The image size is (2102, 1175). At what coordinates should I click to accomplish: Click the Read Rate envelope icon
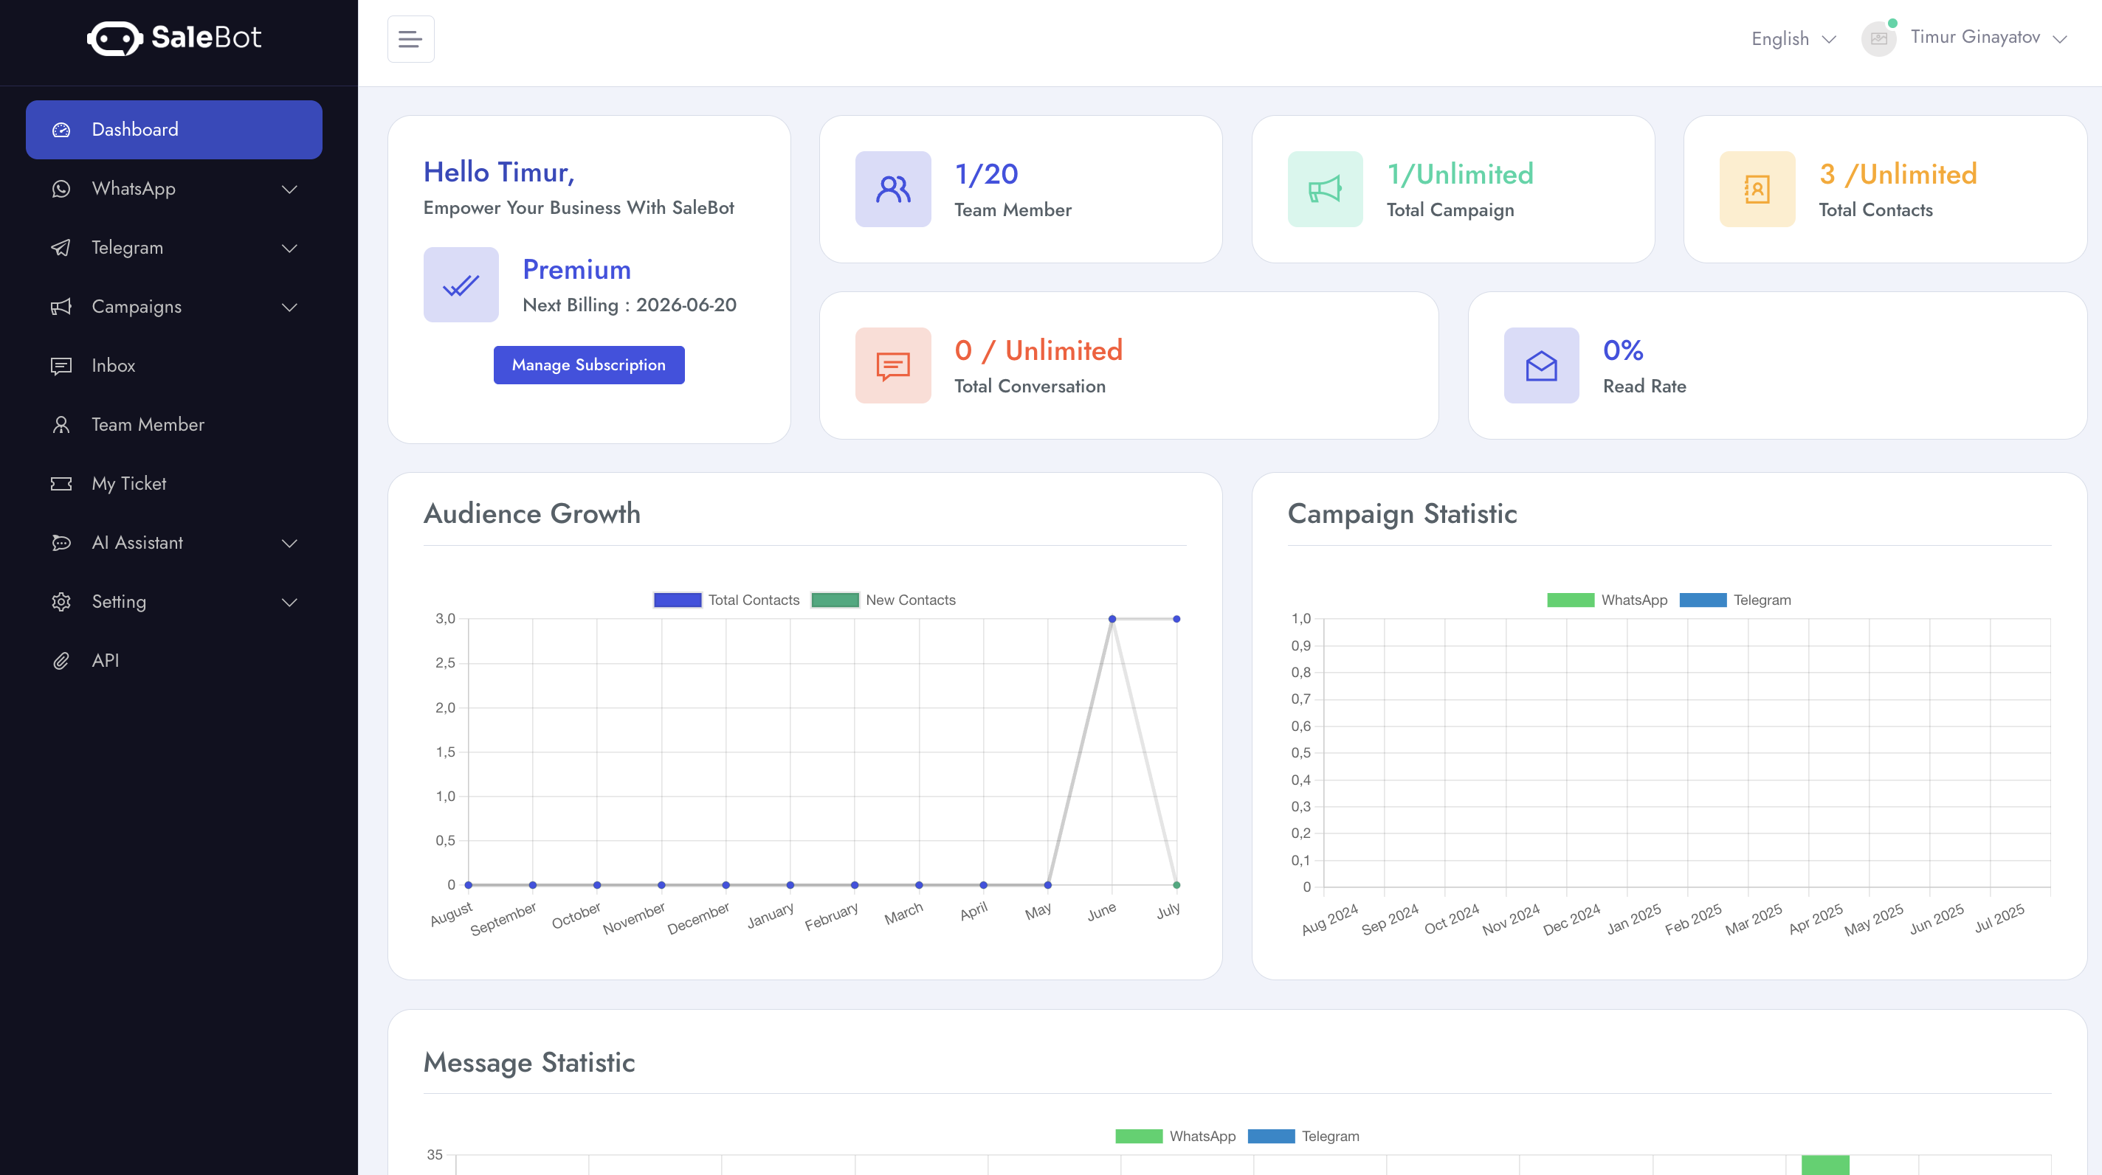(x=1541, y=365)
